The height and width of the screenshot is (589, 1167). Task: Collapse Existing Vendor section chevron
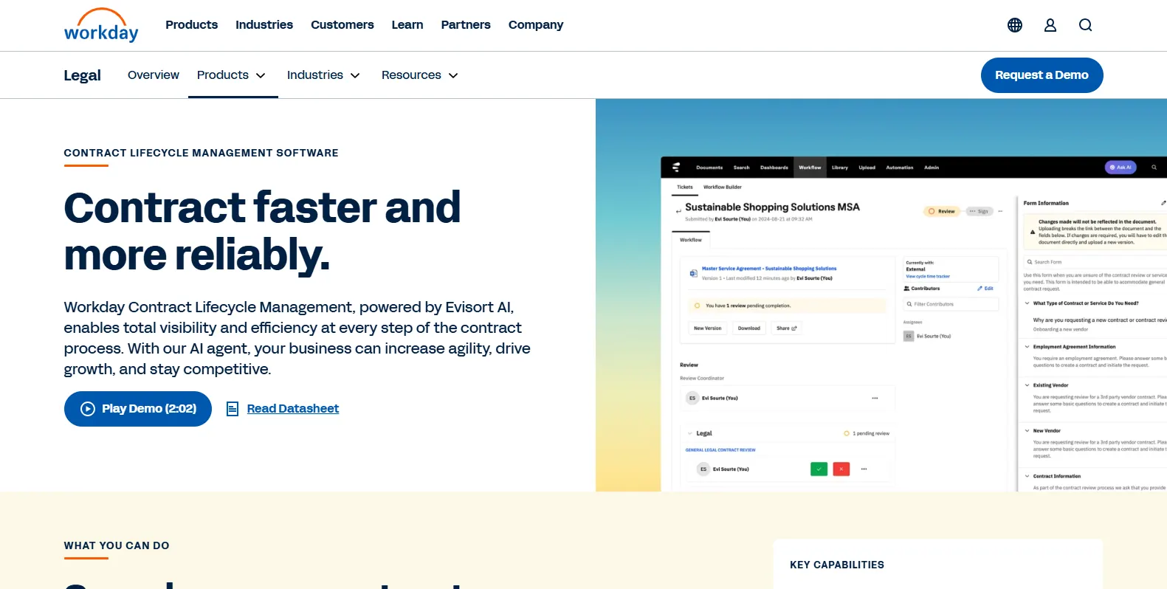(1027, 385)
